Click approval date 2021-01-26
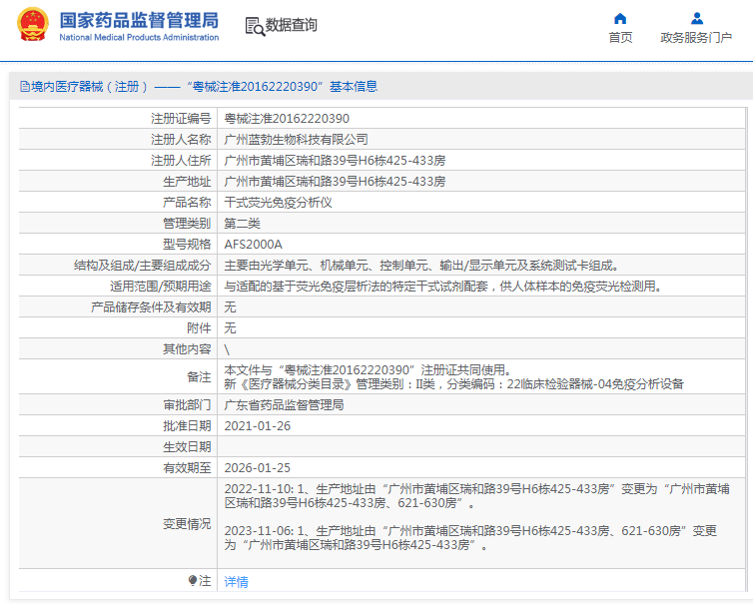The width and height of the screenshot is (753, 604). tap(258, 426)
